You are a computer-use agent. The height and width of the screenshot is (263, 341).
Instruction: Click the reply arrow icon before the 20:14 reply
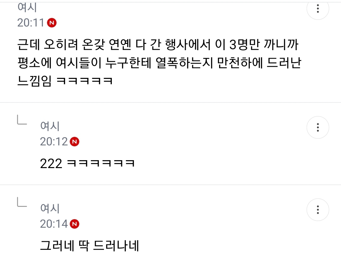tap(22, 202)
